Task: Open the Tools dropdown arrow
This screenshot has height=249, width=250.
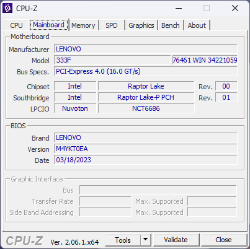Action: [146, 240]
